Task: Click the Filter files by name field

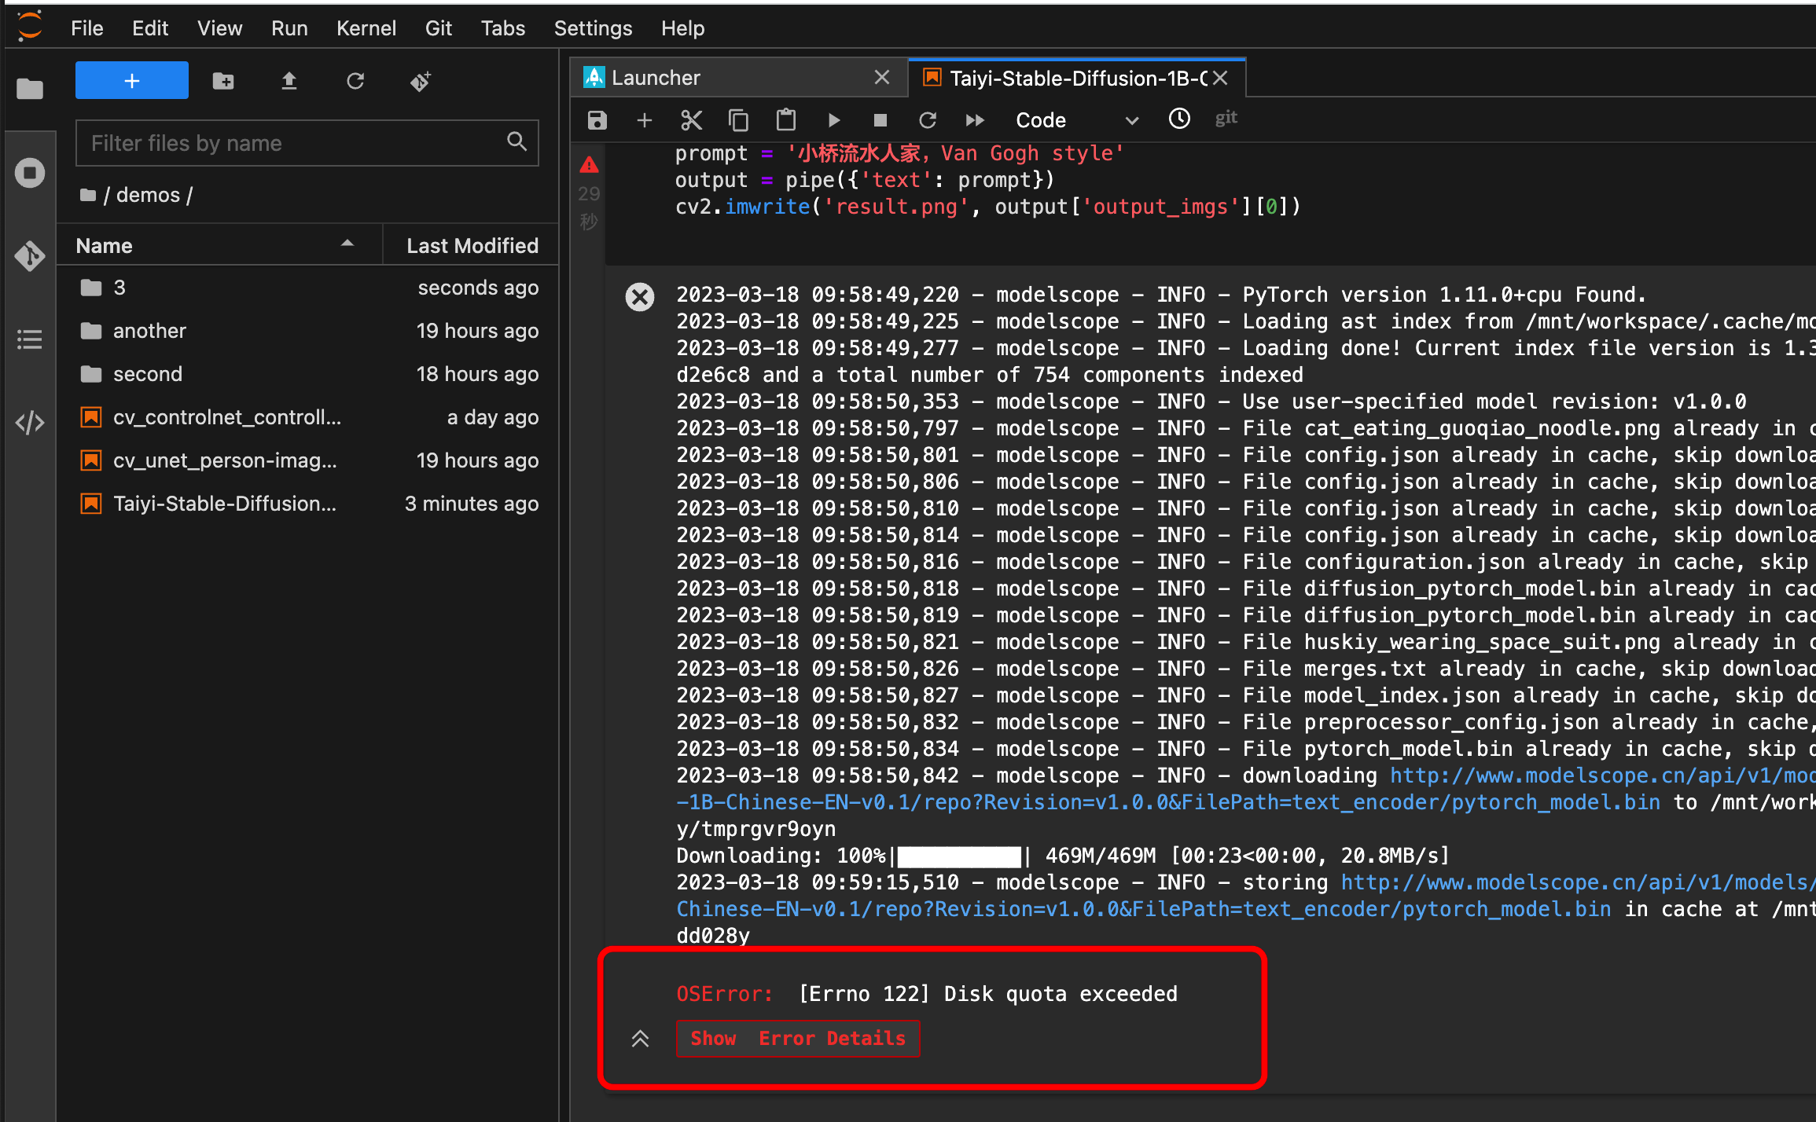Action: pos(295,143)
